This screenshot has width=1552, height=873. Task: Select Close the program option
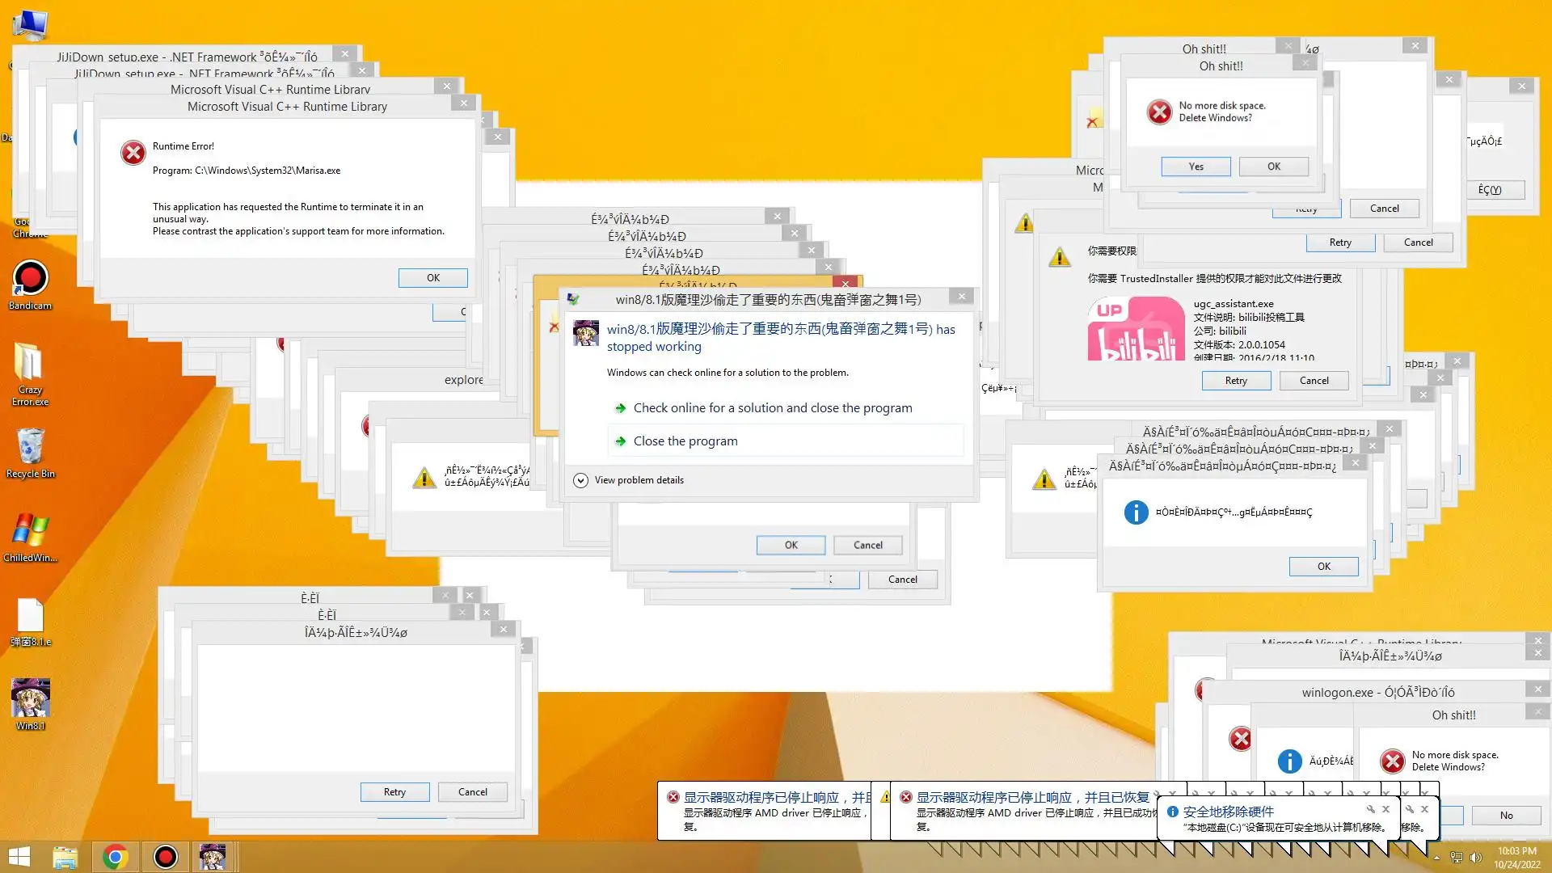tap(685, 441)
